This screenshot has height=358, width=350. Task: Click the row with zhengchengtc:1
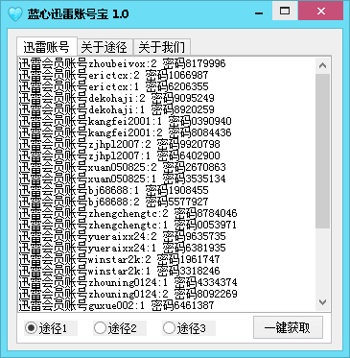pos(128,225)
